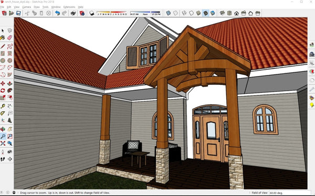The height and width of the screenshot is (196, 315).
Task: Choose the Polygon tool
Action: click(9, 60)
